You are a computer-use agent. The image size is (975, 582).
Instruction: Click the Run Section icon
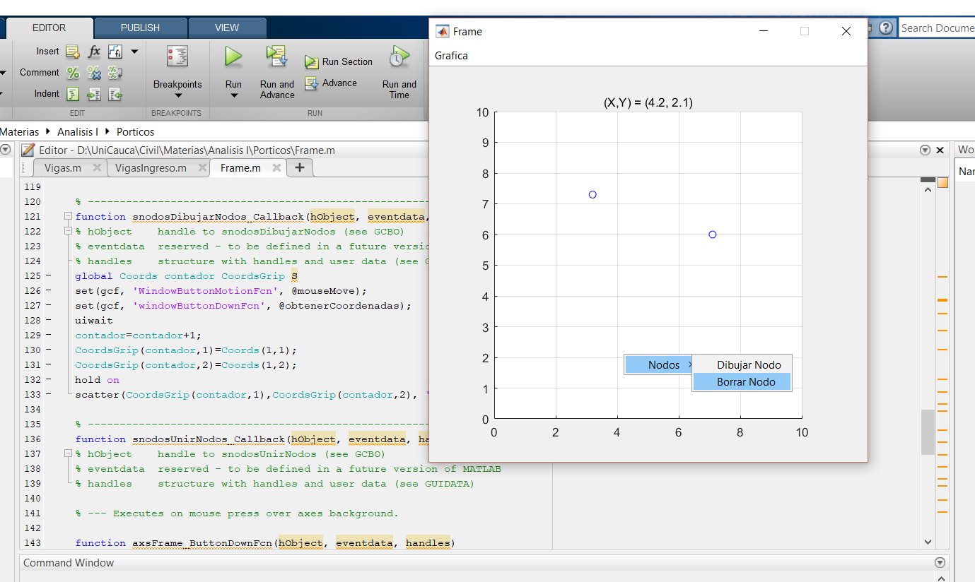[x=312, y=62]
